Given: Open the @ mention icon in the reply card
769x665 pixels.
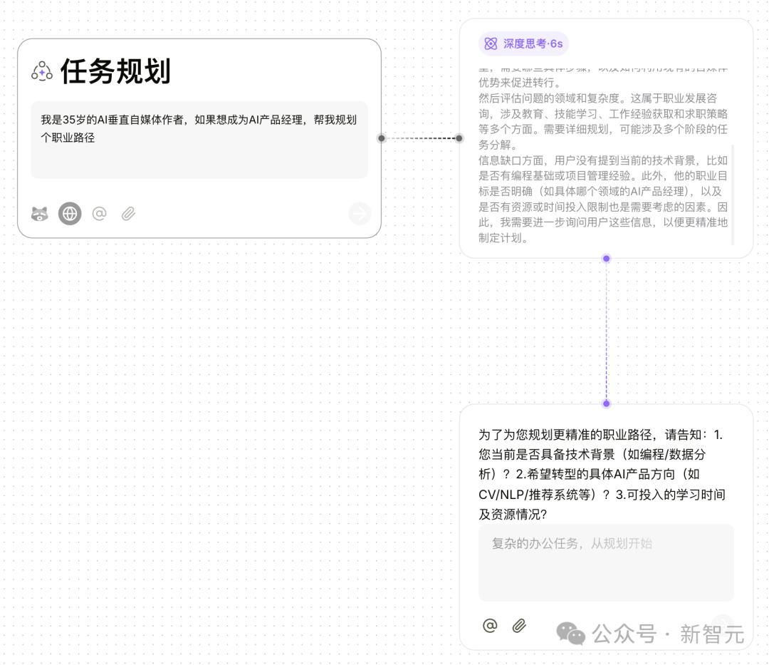Looking at the screenshot, I should click(489, 625).
